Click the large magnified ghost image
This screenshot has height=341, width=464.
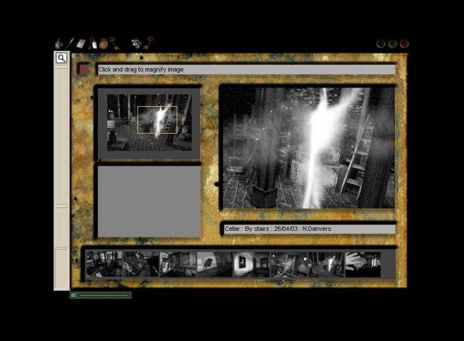307,148
